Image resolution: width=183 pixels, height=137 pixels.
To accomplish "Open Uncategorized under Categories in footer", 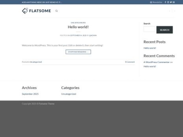I will click(x=69, y=94).
